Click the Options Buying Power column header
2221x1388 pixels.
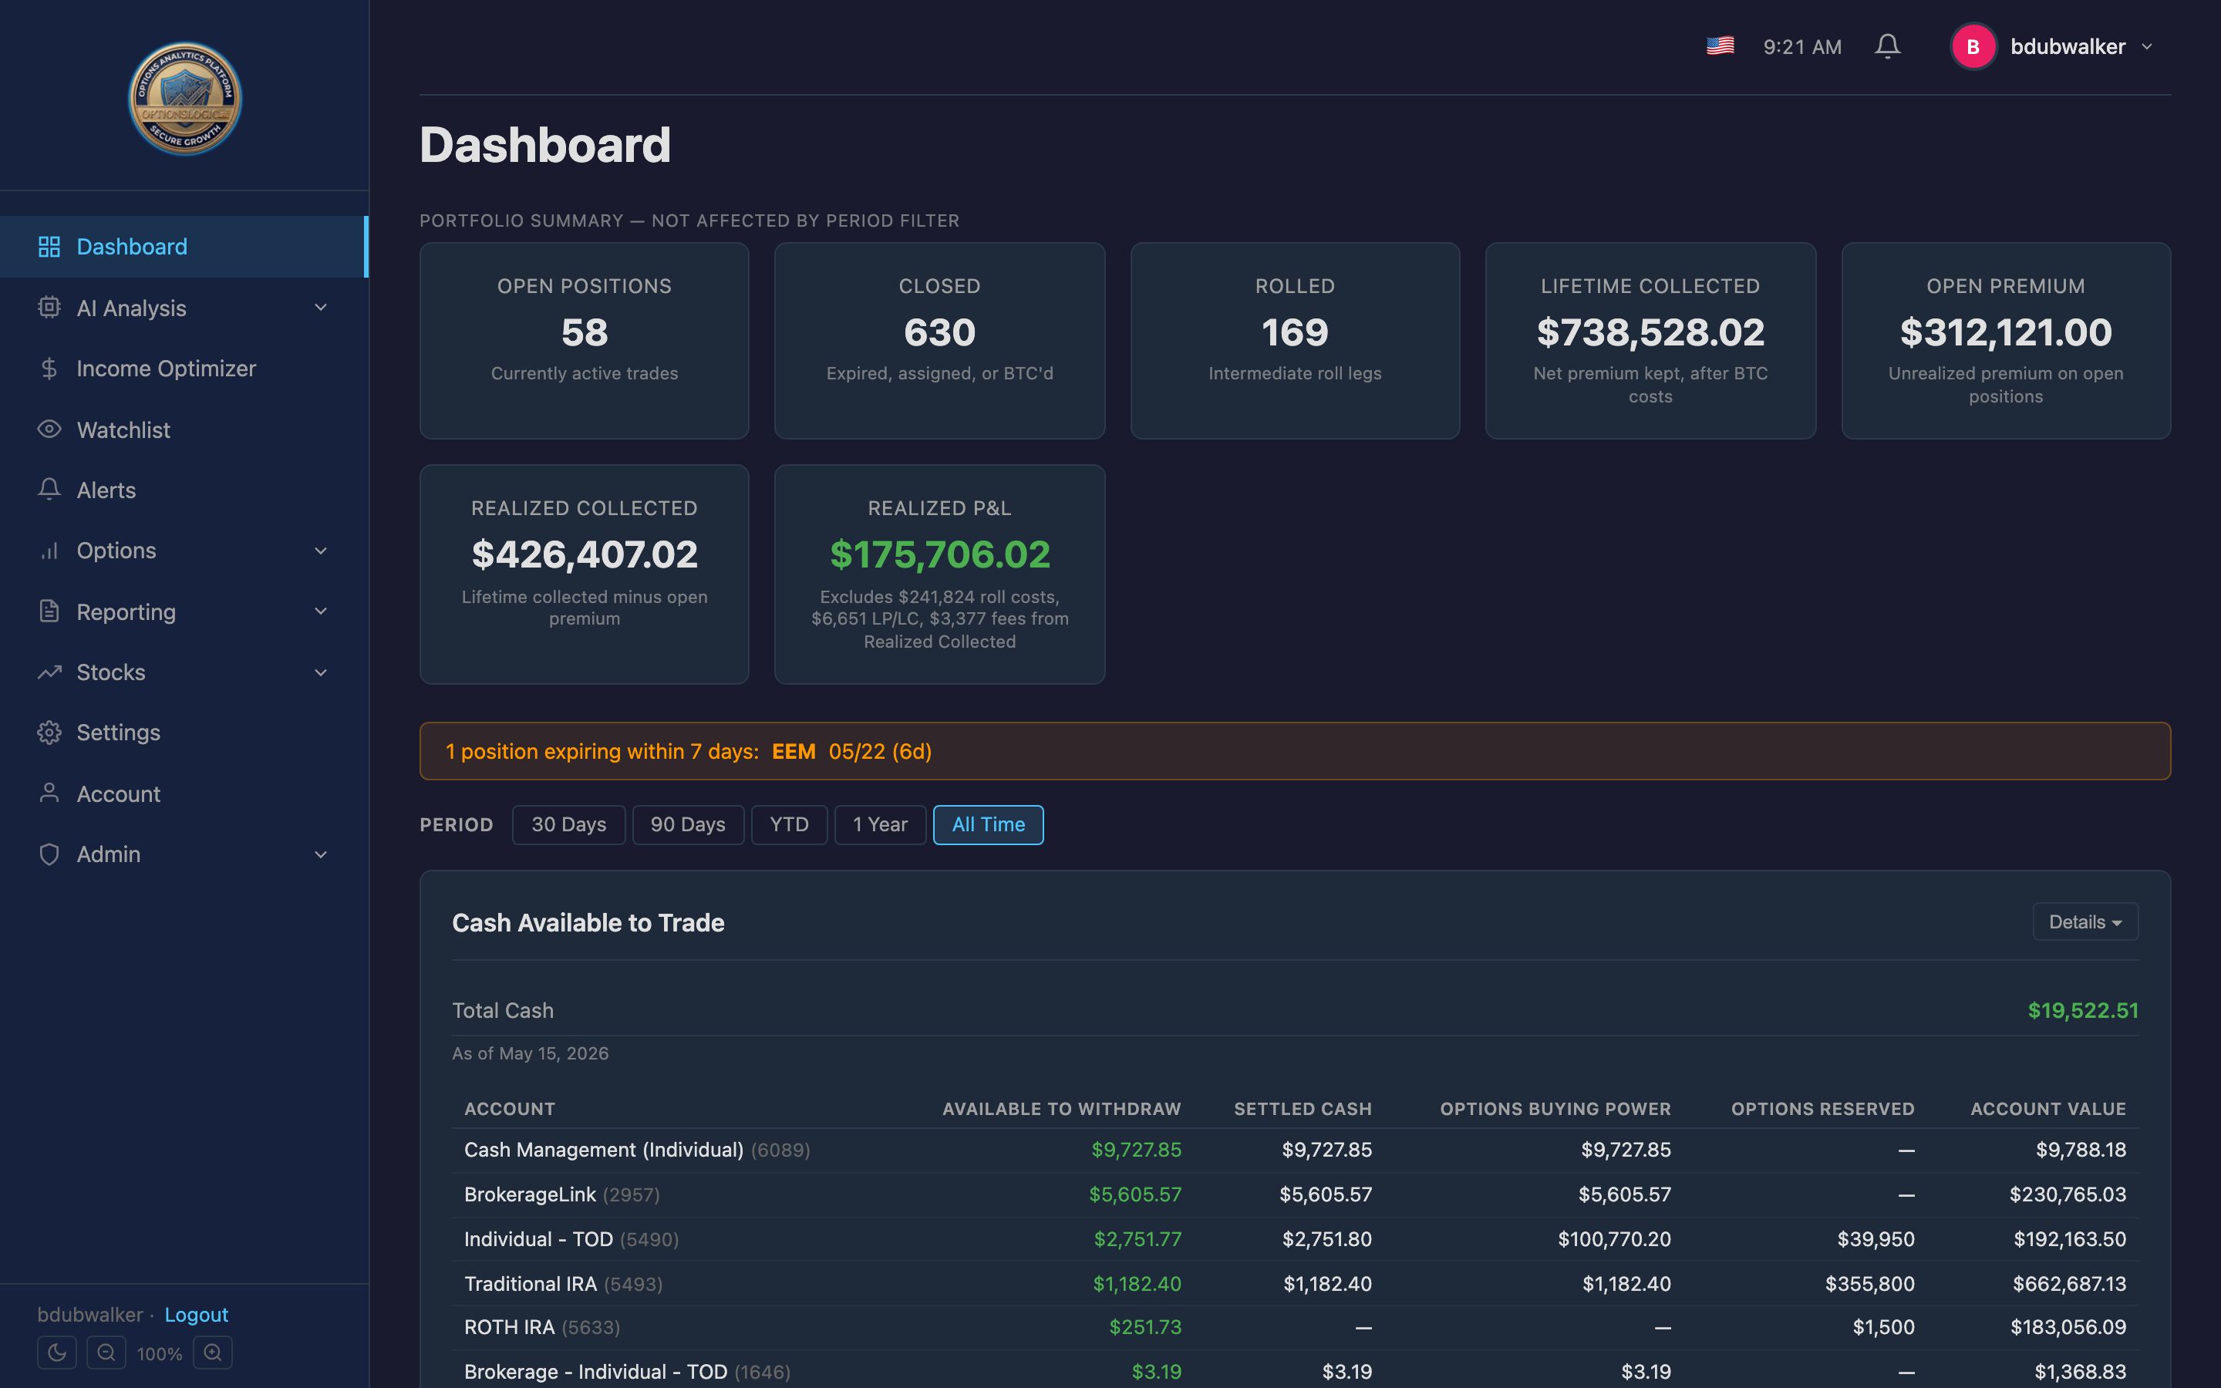coord(1555,1109)
